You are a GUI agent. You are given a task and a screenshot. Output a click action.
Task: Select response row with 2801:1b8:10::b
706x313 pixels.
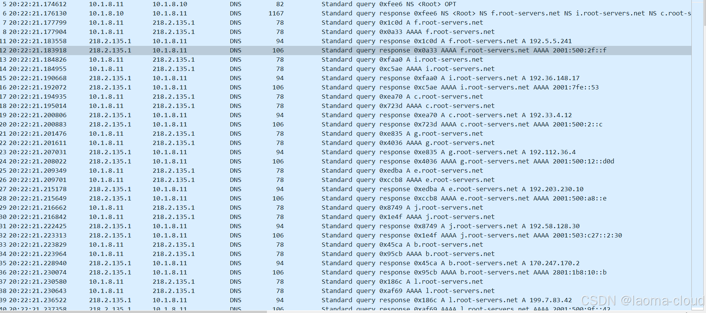tap(345, 272)
